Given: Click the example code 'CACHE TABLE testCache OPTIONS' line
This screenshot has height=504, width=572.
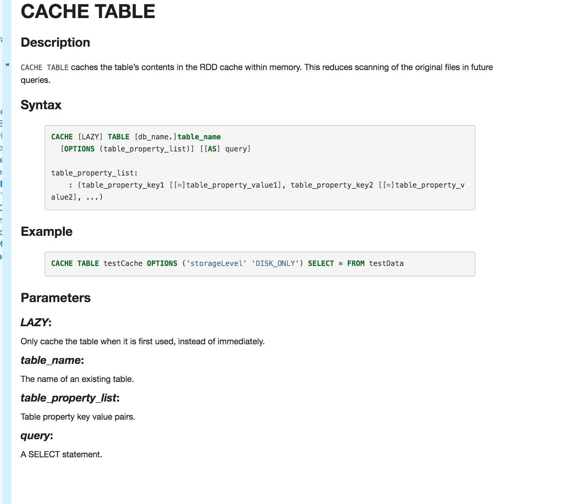Looking at the screenshot, I should [x=227, y=263].
